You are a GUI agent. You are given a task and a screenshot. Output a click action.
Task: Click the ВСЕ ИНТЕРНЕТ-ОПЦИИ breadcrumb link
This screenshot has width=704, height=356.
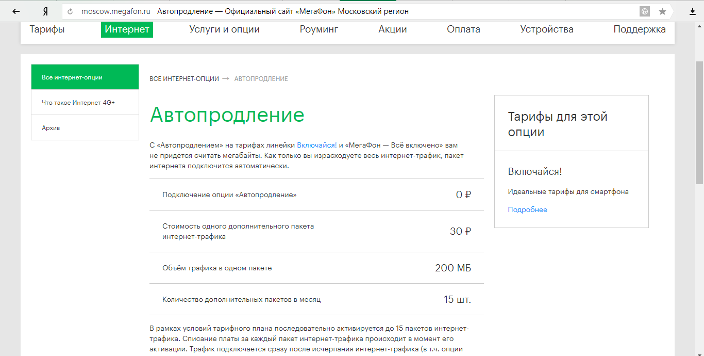tap(184, 79)
